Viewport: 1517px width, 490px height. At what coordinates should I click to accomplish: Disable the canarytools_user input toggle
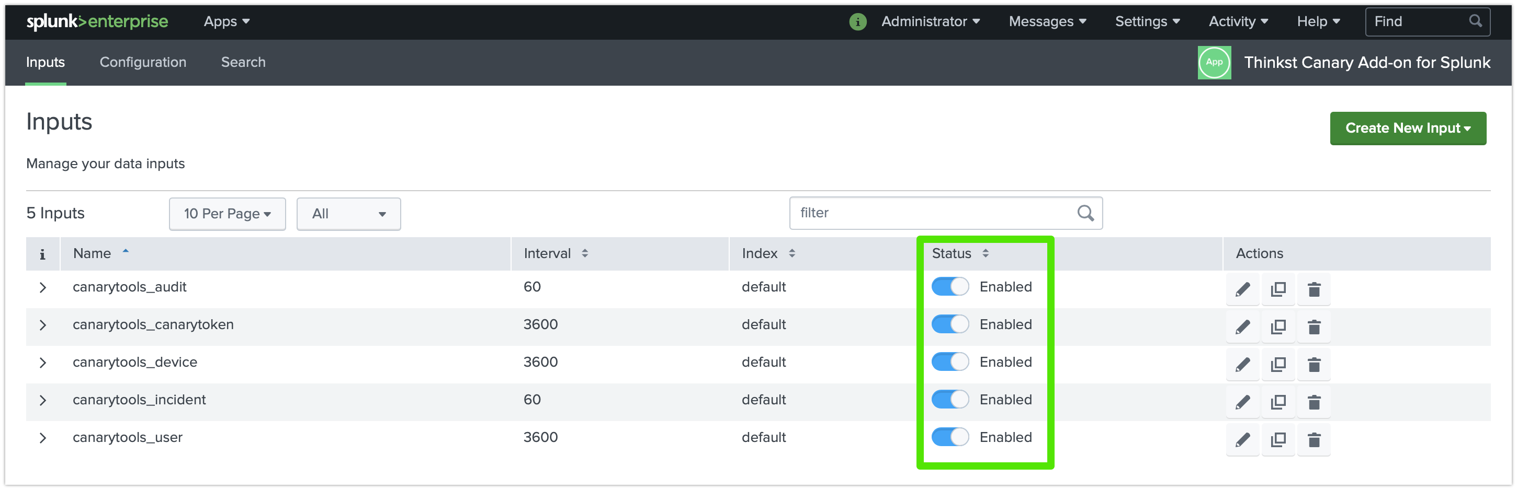coord(950,438)
